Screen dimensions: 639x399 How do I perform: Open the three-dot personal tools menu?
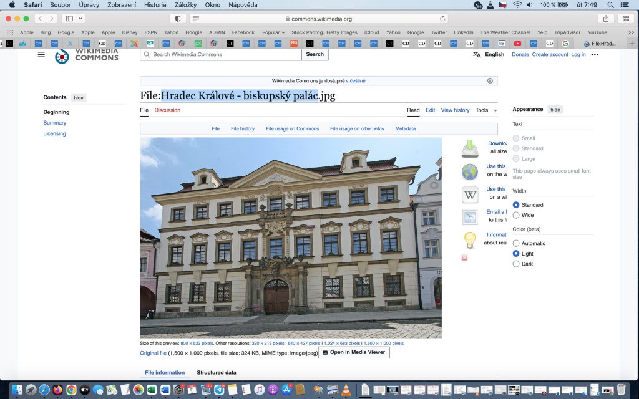pyautogui.click(x=595, y=55)
